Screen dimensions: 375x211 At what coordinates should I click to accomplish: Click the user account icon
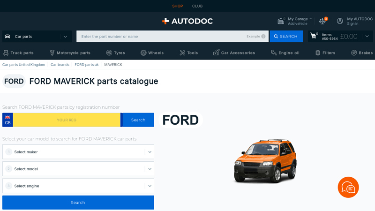(340, 21)
